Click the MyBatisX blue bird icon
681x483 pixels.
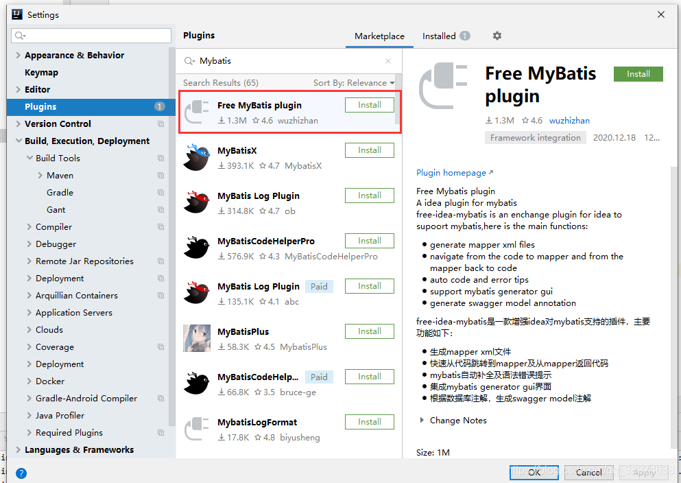197,156
